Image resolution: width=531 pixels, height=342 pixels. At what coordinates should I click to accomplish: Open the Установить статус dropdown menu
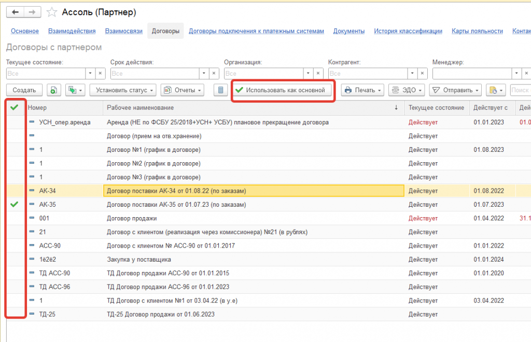click(123, 90)
